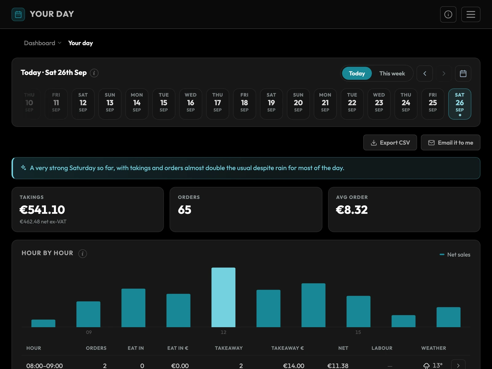Show info about Today Sat 26th Sep
The width and height of the screenshot is (492, 369).
(94, 73)
